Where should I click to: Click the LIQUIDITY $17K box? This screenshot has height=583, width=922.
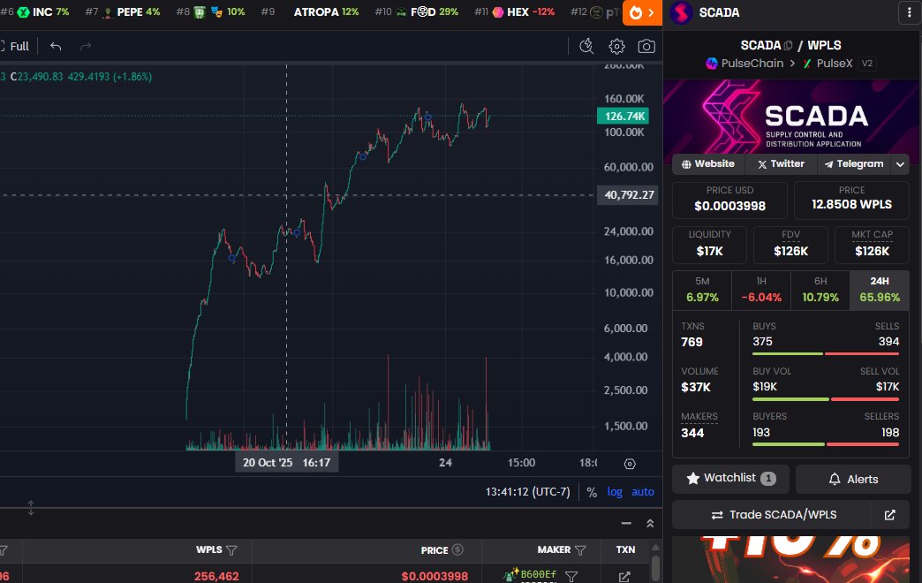click(x=710, y=244)
